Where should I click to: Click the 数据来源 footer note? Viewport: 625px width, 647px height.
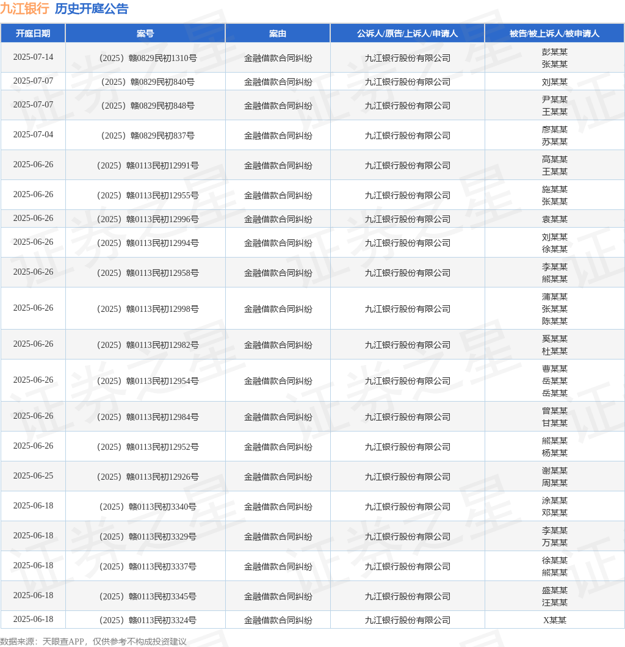pyautogui.click(x=93, y=642)
